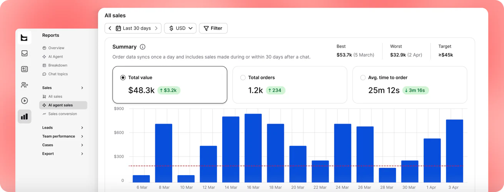Click the chart bar for 3 Apr
Image resolution: width=504 pixels, height=192 pixels.
pos(454,151)
